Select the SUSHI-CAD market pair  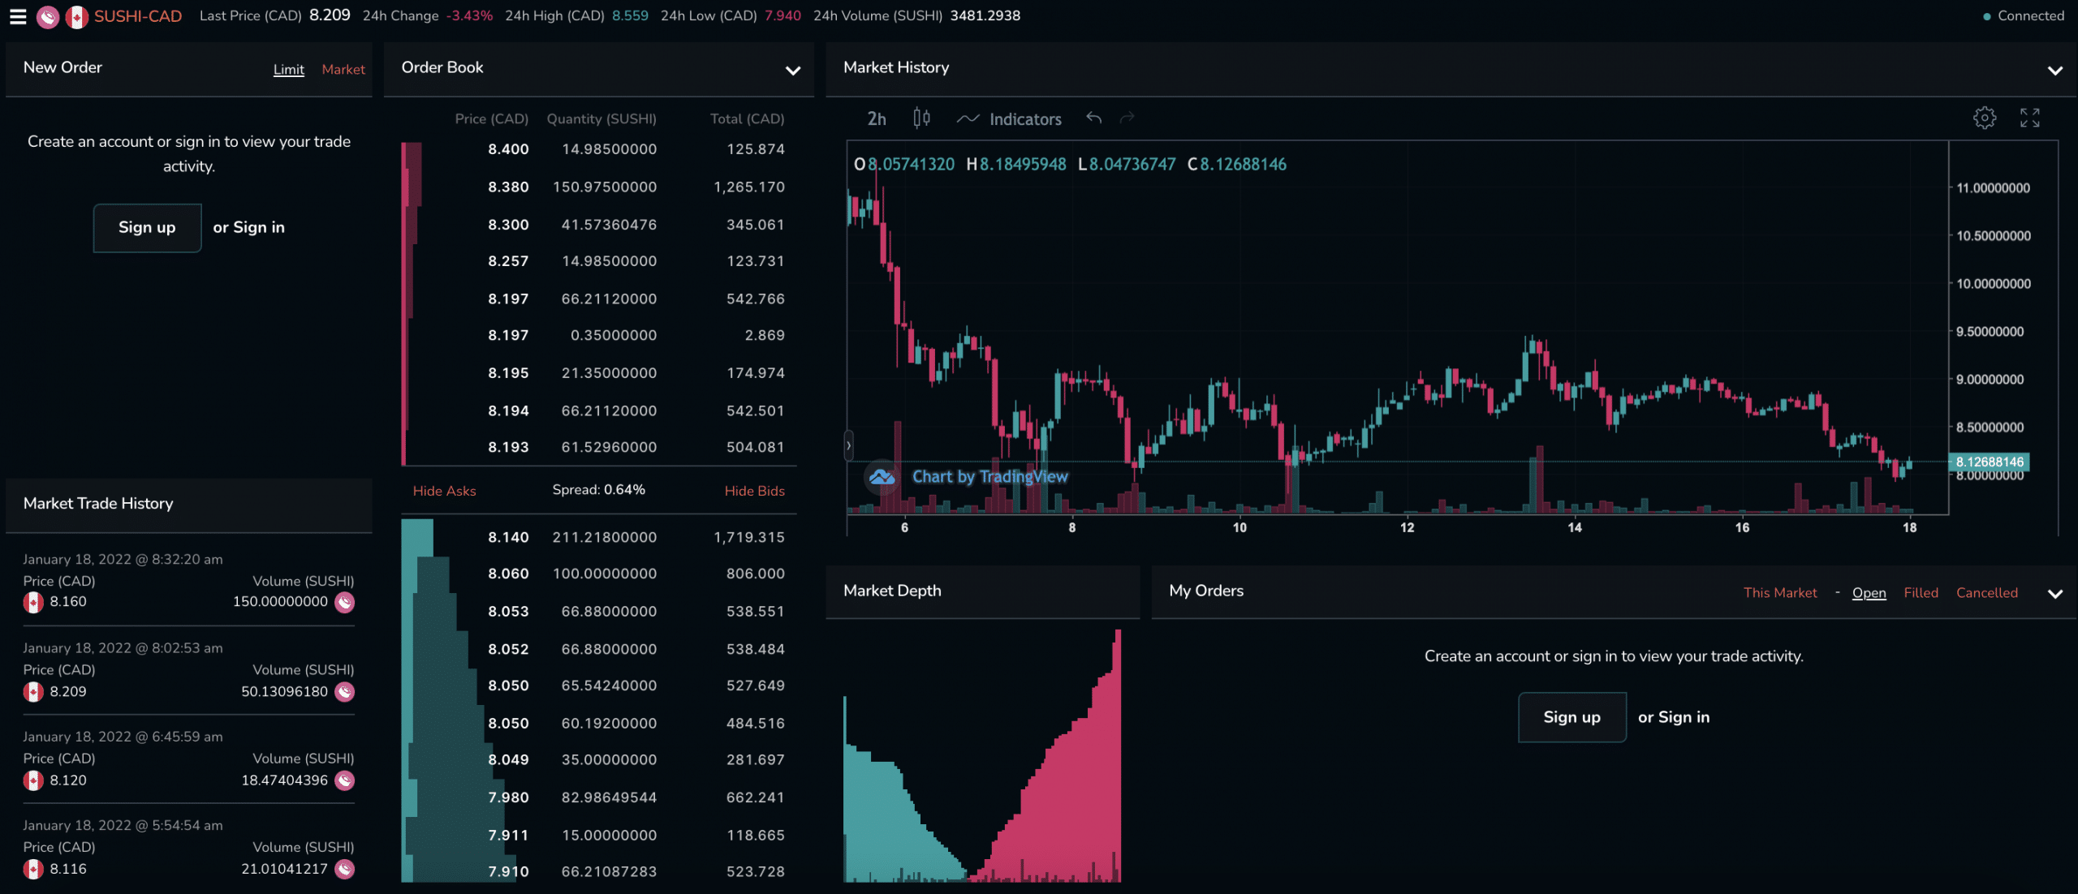[x=138, y=16]
